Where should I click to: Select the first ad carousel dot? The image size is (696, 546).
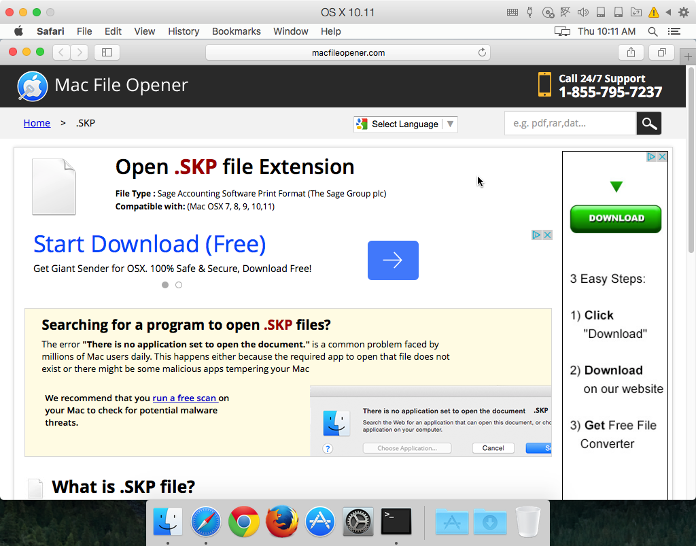[x=165, y=285]
